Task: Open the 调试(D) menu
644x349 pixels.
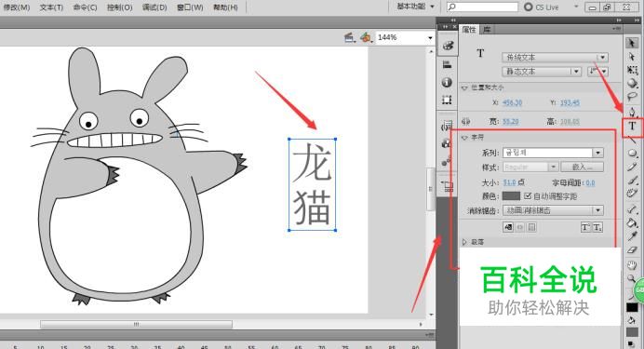Action: (154, 7)
